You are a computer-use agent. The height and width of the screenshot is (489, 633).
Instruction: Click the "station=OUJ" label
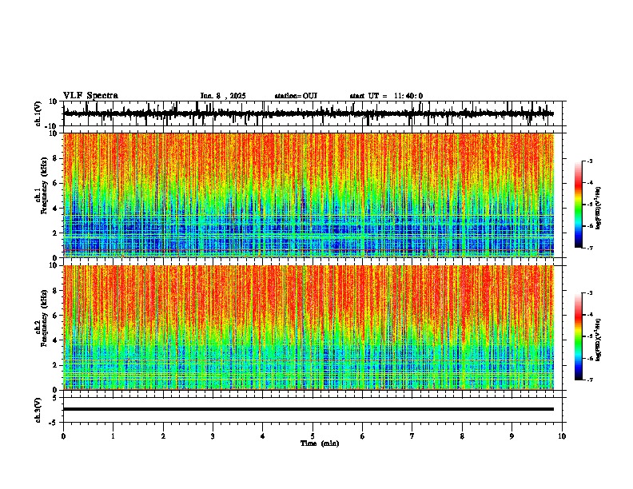point(296,96)
